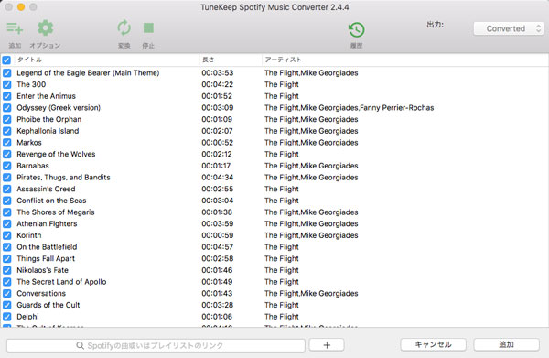Sort by the Artist (アーティスト) column header
This screenshot has height=358, width=549.
[405, 60]
